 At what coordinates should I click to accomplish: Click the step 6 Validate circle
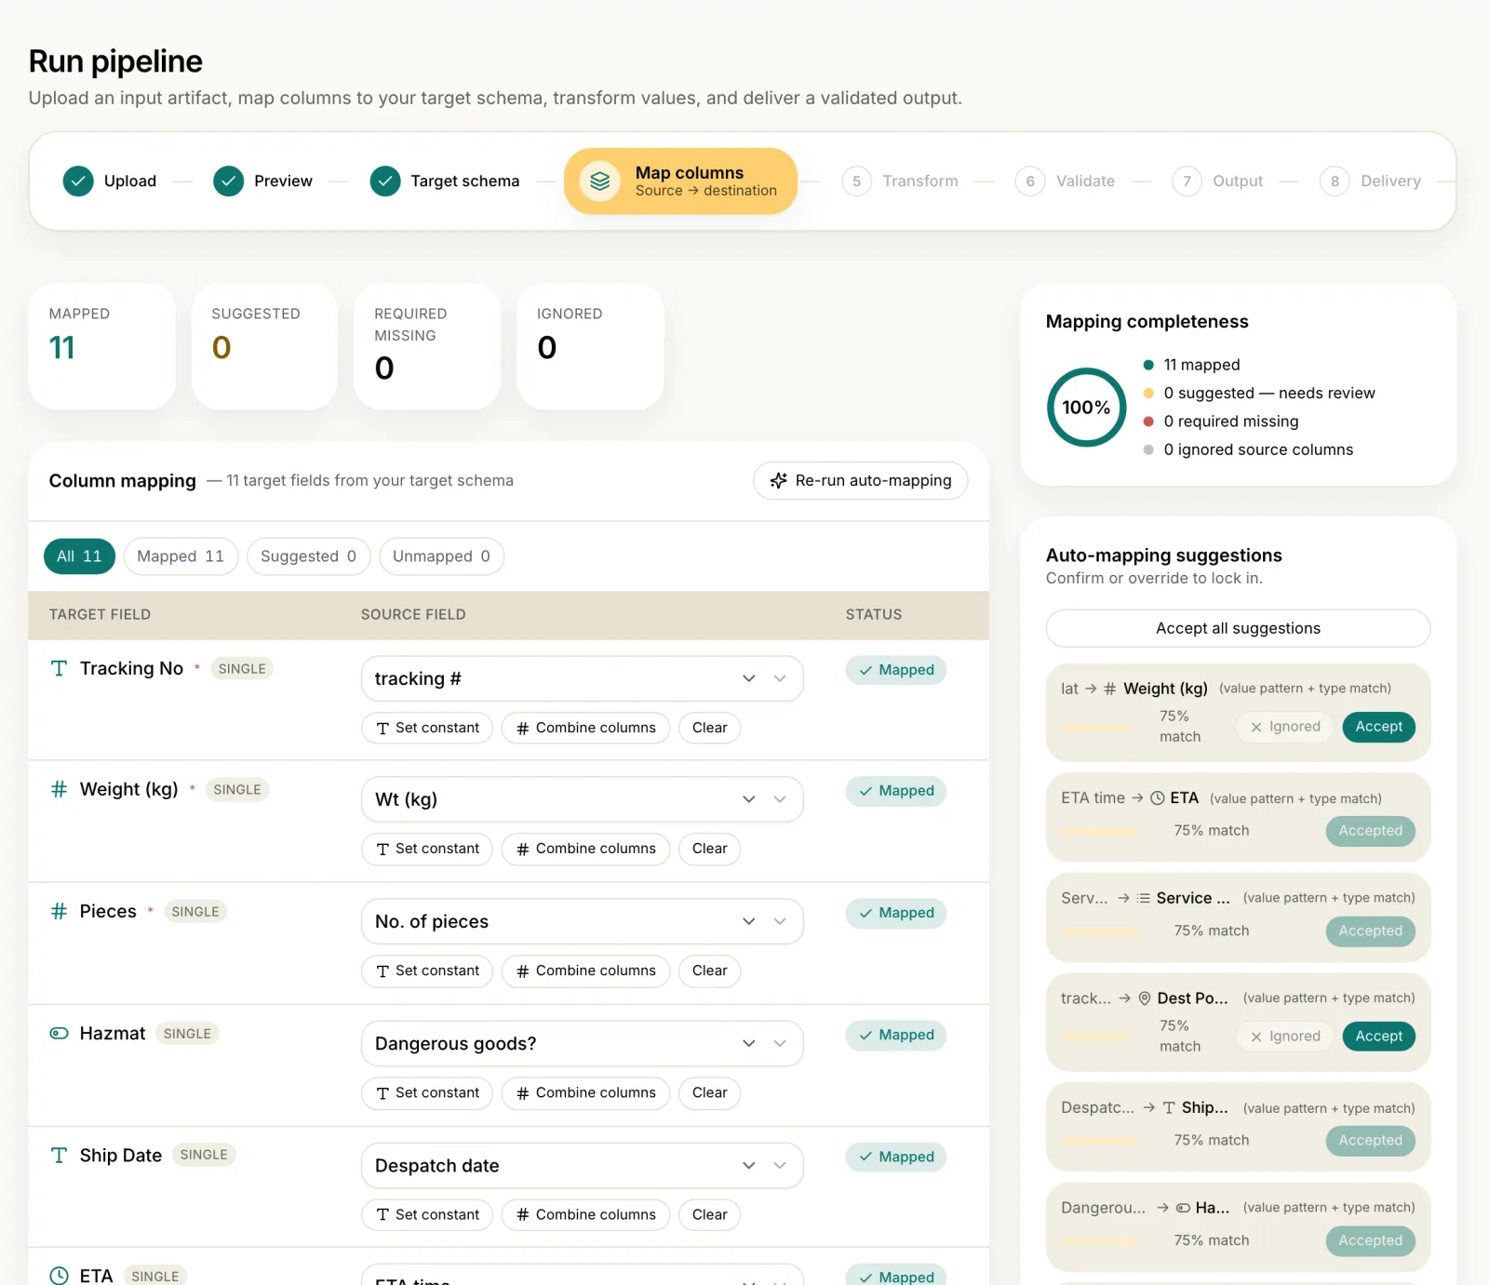(x=1030, y=181)
